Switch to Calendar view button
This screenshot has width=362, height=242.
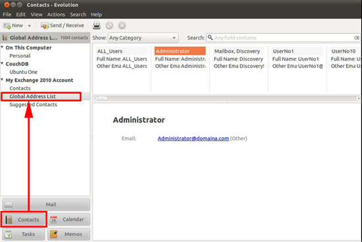[69, 220]
